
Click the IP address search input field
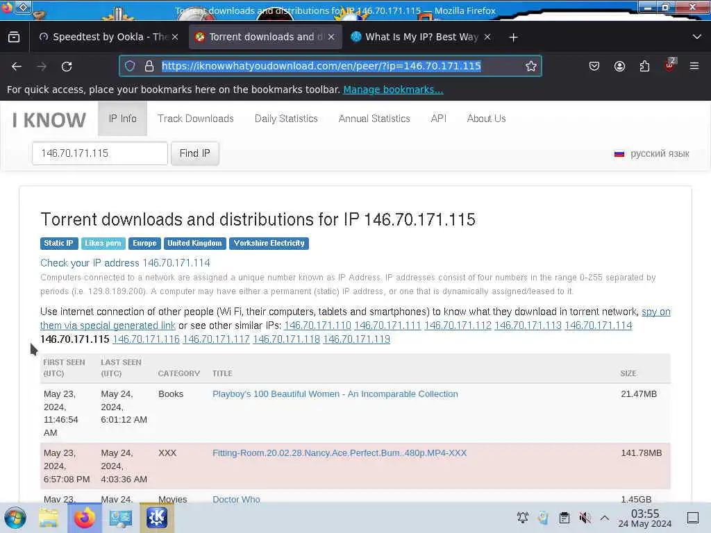point(100,153)
